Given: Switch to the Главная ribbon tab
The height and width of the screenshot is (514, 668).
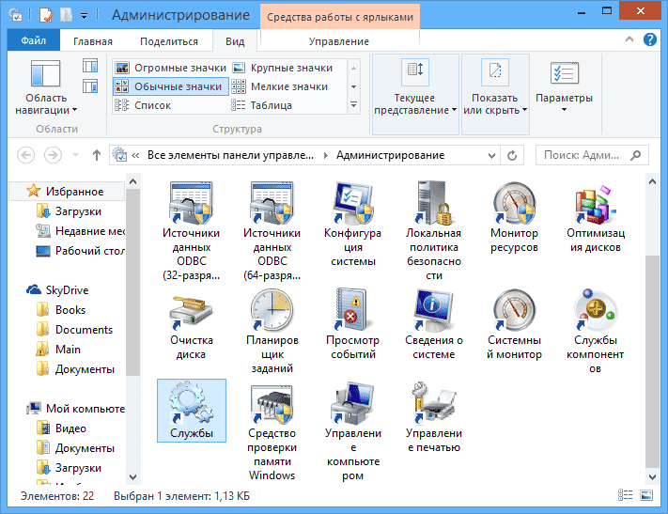Looking at the screenshot, I should pos(93,41).
